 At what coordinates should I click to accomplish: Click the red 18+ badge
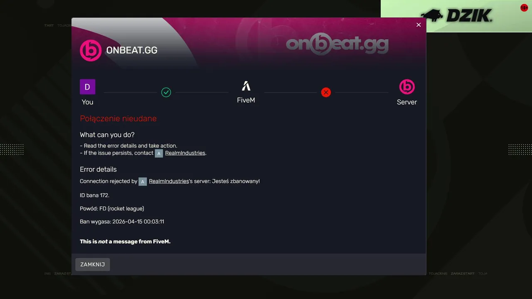tap(524, 8)
